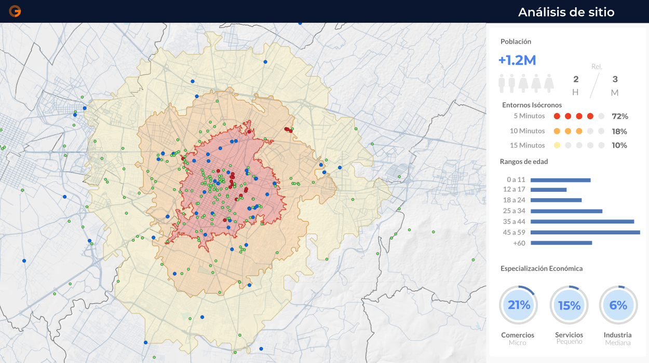Screen dimensions: 649x363
Task: Click the "Población" section heading
Action: tap(516, 41)
